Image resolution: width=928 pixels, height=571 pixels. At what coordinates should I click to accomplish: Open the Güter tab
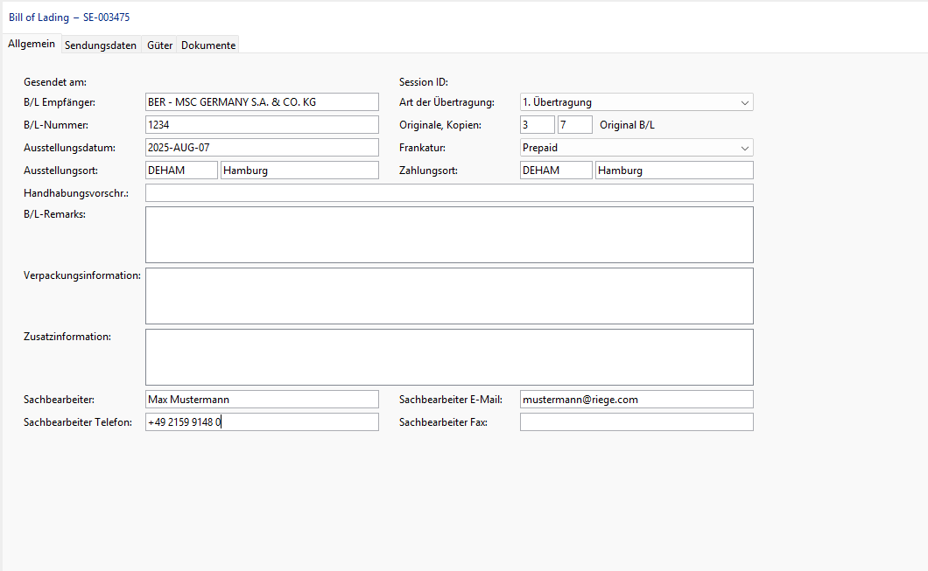tap(160, 45)
